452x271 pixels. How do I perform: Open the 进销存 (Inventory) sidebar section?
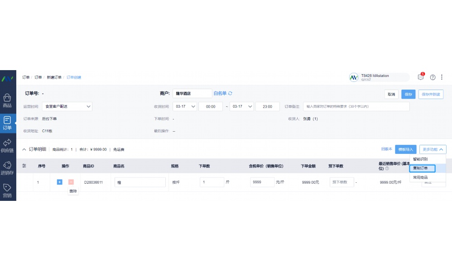(x=7, y=168)
